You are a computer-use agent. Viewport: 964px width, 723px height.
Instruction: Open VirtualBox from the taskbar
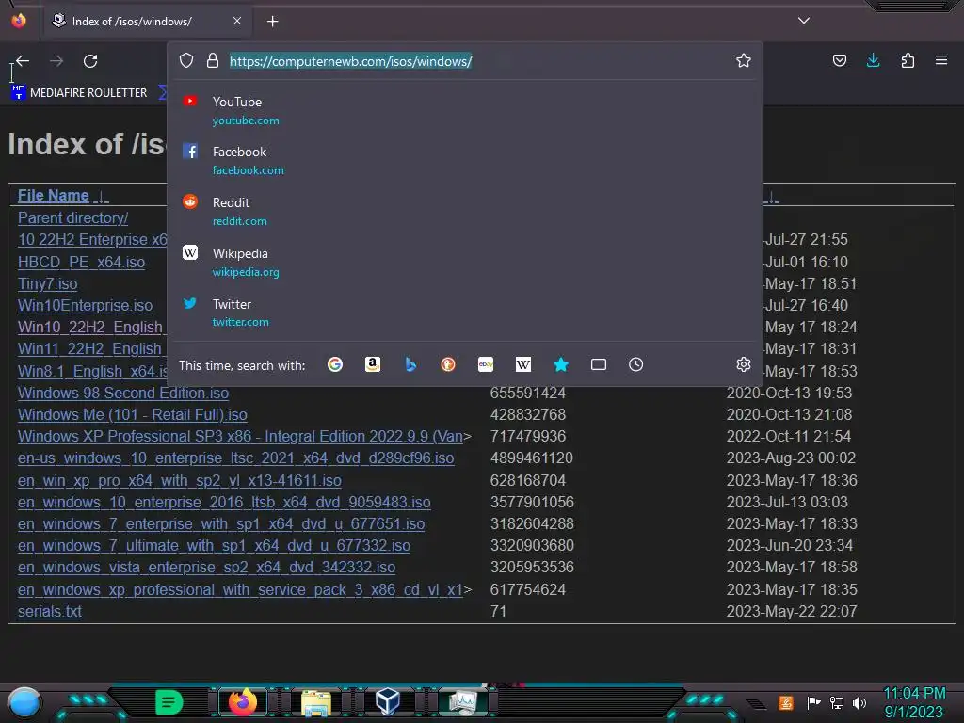pos(388,701)
